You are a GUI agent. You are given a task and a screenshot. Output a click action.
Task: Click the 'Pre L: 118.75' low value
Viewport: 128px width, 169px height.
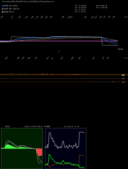(80, 9)
